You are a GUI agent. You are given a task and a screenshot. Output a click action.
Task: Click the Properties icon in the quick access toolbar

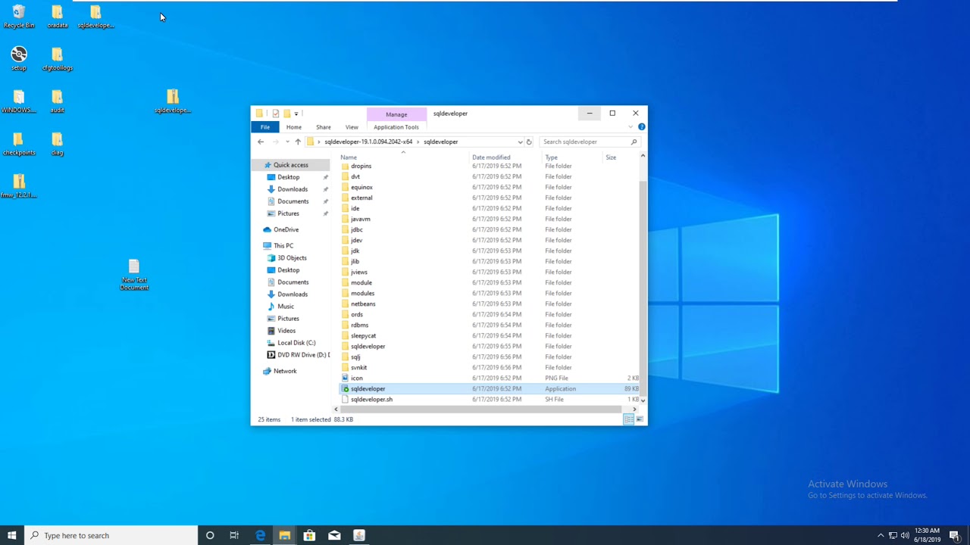pos(276,114)
